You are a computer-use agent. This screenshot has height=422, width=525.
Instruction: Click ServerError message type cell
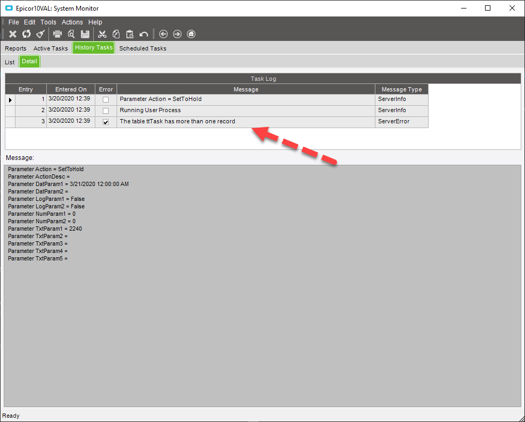(401, 122)
